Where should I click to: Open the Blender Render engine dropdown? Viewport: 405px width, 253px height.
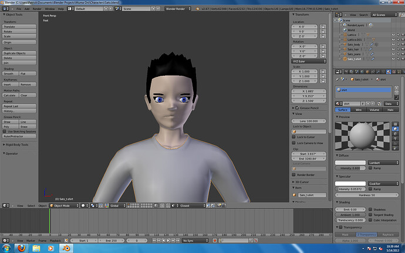[x=178, y=9]
